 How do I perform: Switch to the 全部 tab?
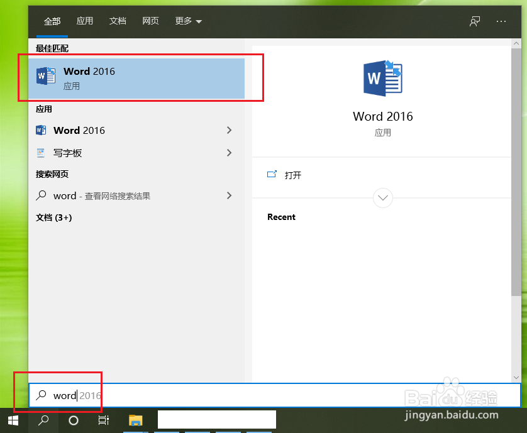point(52,21)
